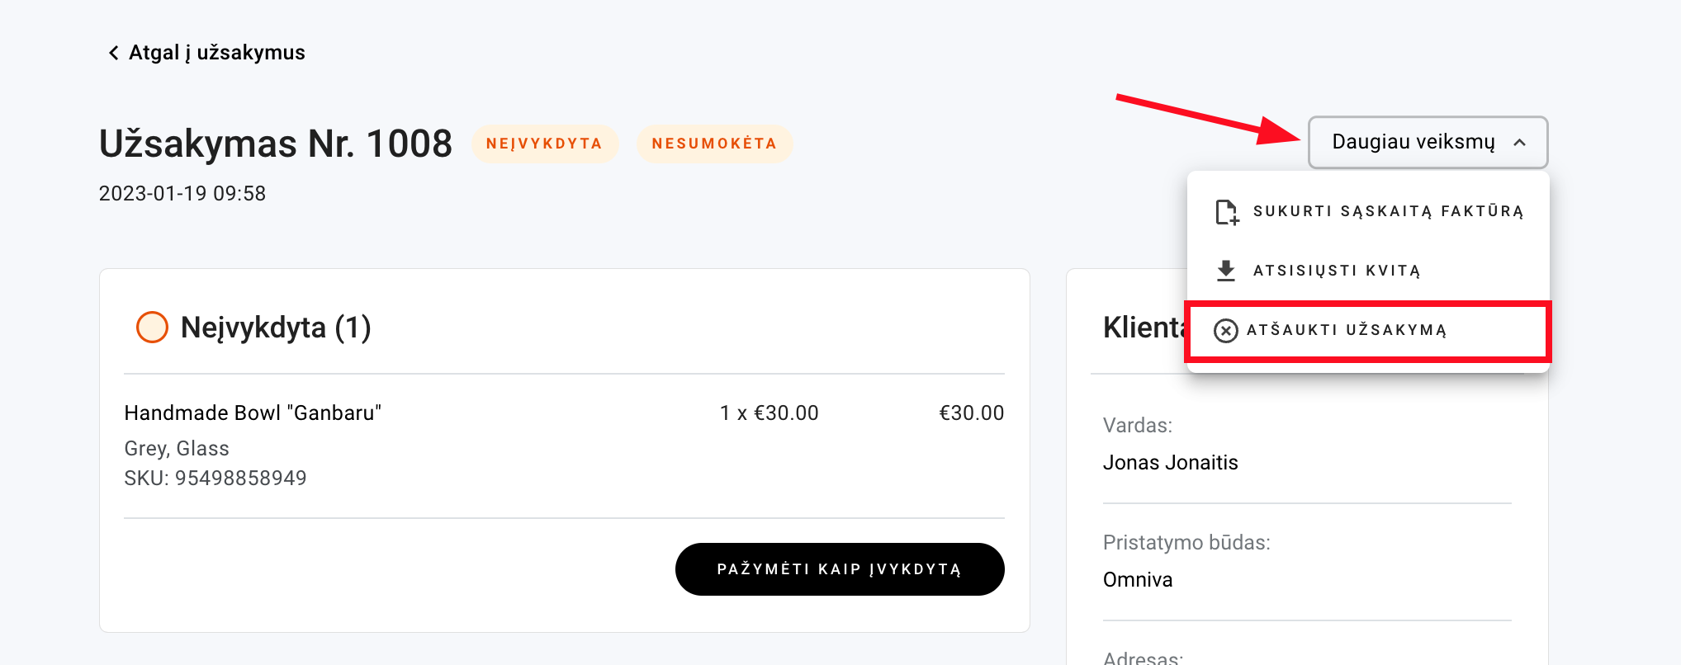1681x665 pixels.
Task: Select Atšaukti užsakymą menu option
Action: (x=1368, y=331)
